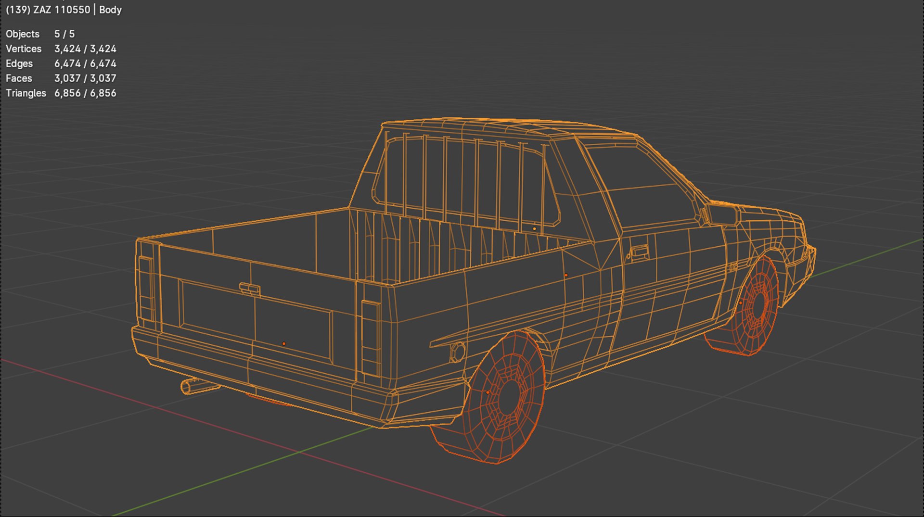
Task: Select the "3,037 / 3,037" faces value
Action: point(85,78)
